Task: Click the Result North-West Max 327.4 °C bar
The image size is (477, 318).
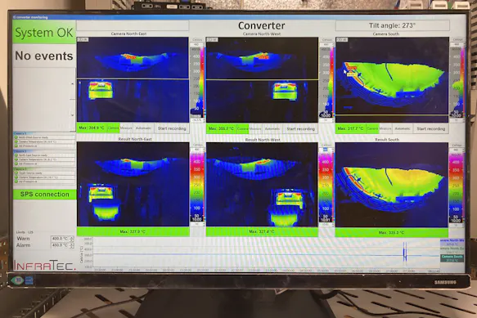Action: [262, 231]
